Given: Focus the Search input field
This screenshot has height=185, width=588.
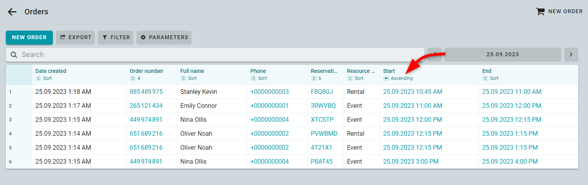Looking at the screenshot, I should point(215,55).
